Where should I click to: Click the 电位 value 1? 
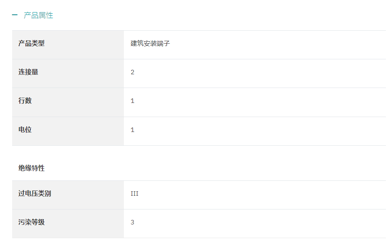pyautogui.click(x=132, y=130)
